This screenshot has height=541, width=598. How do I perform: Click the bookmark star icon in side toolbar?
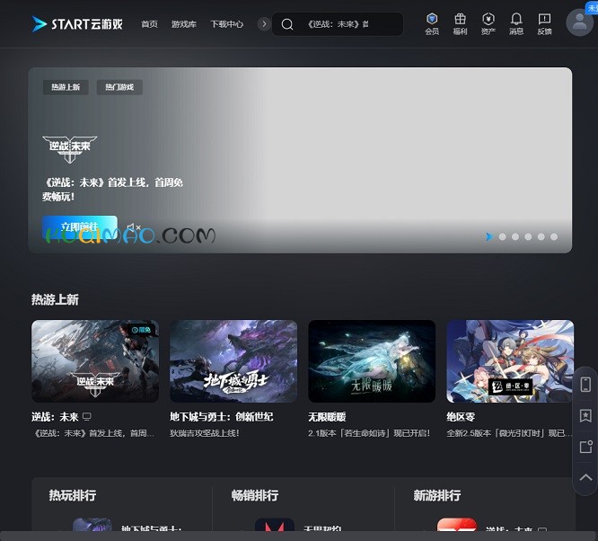coord(585,415)
